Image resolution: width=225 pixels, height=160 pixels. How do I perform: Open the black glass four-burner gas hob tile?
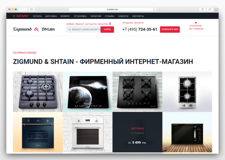click(x=137, y=92)
